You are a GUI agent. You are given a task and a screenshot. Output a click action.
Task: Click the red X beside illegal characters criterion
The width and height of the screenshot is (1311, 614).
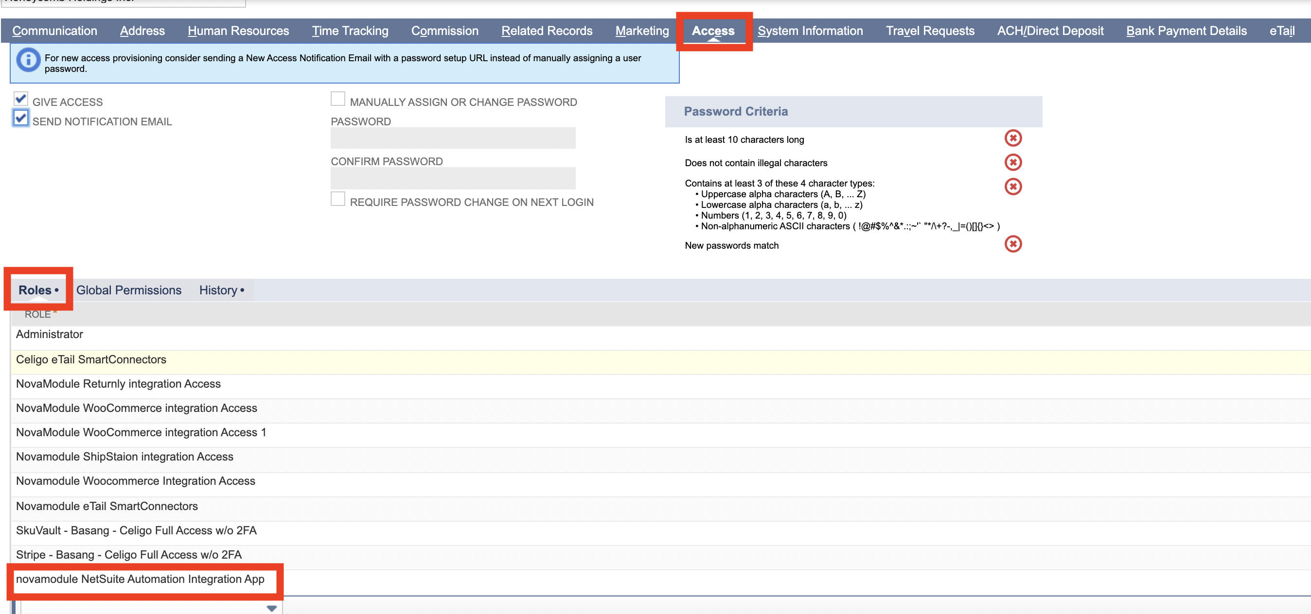pos(1013,163)
